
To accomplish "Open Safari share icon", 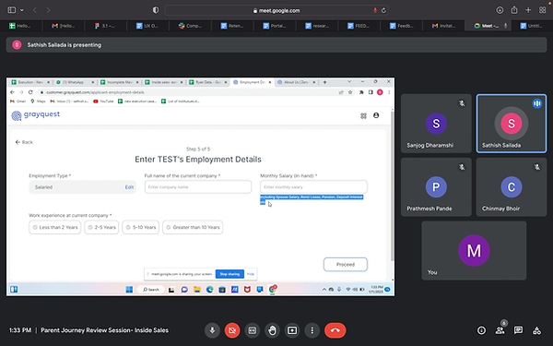I will (x=514, y=10).
